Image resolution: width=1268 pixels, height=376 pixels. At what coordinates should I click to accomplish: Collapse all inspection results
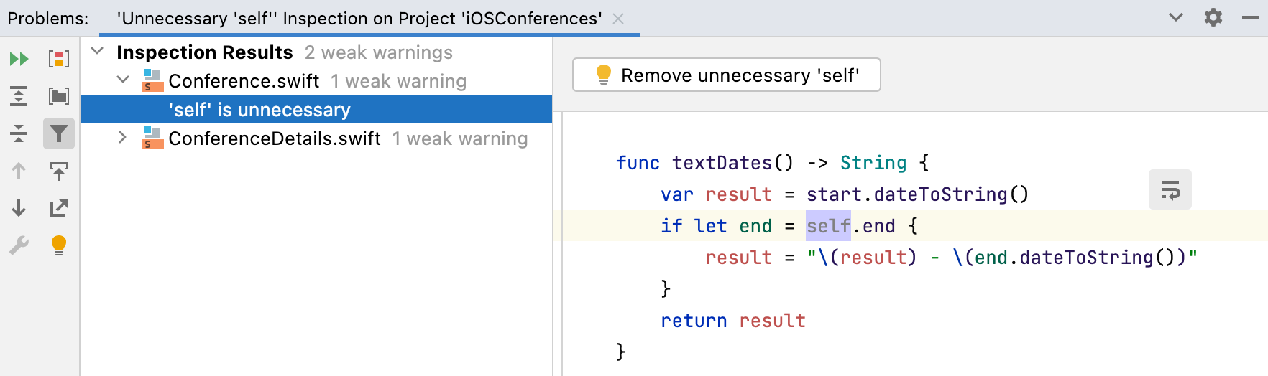point(19,133)
